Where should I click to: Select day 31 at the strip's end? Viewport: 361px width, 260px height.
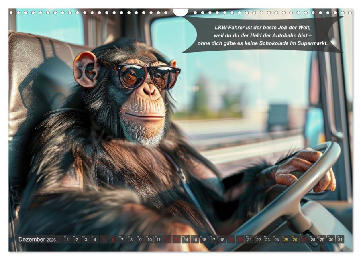point(340,239)
